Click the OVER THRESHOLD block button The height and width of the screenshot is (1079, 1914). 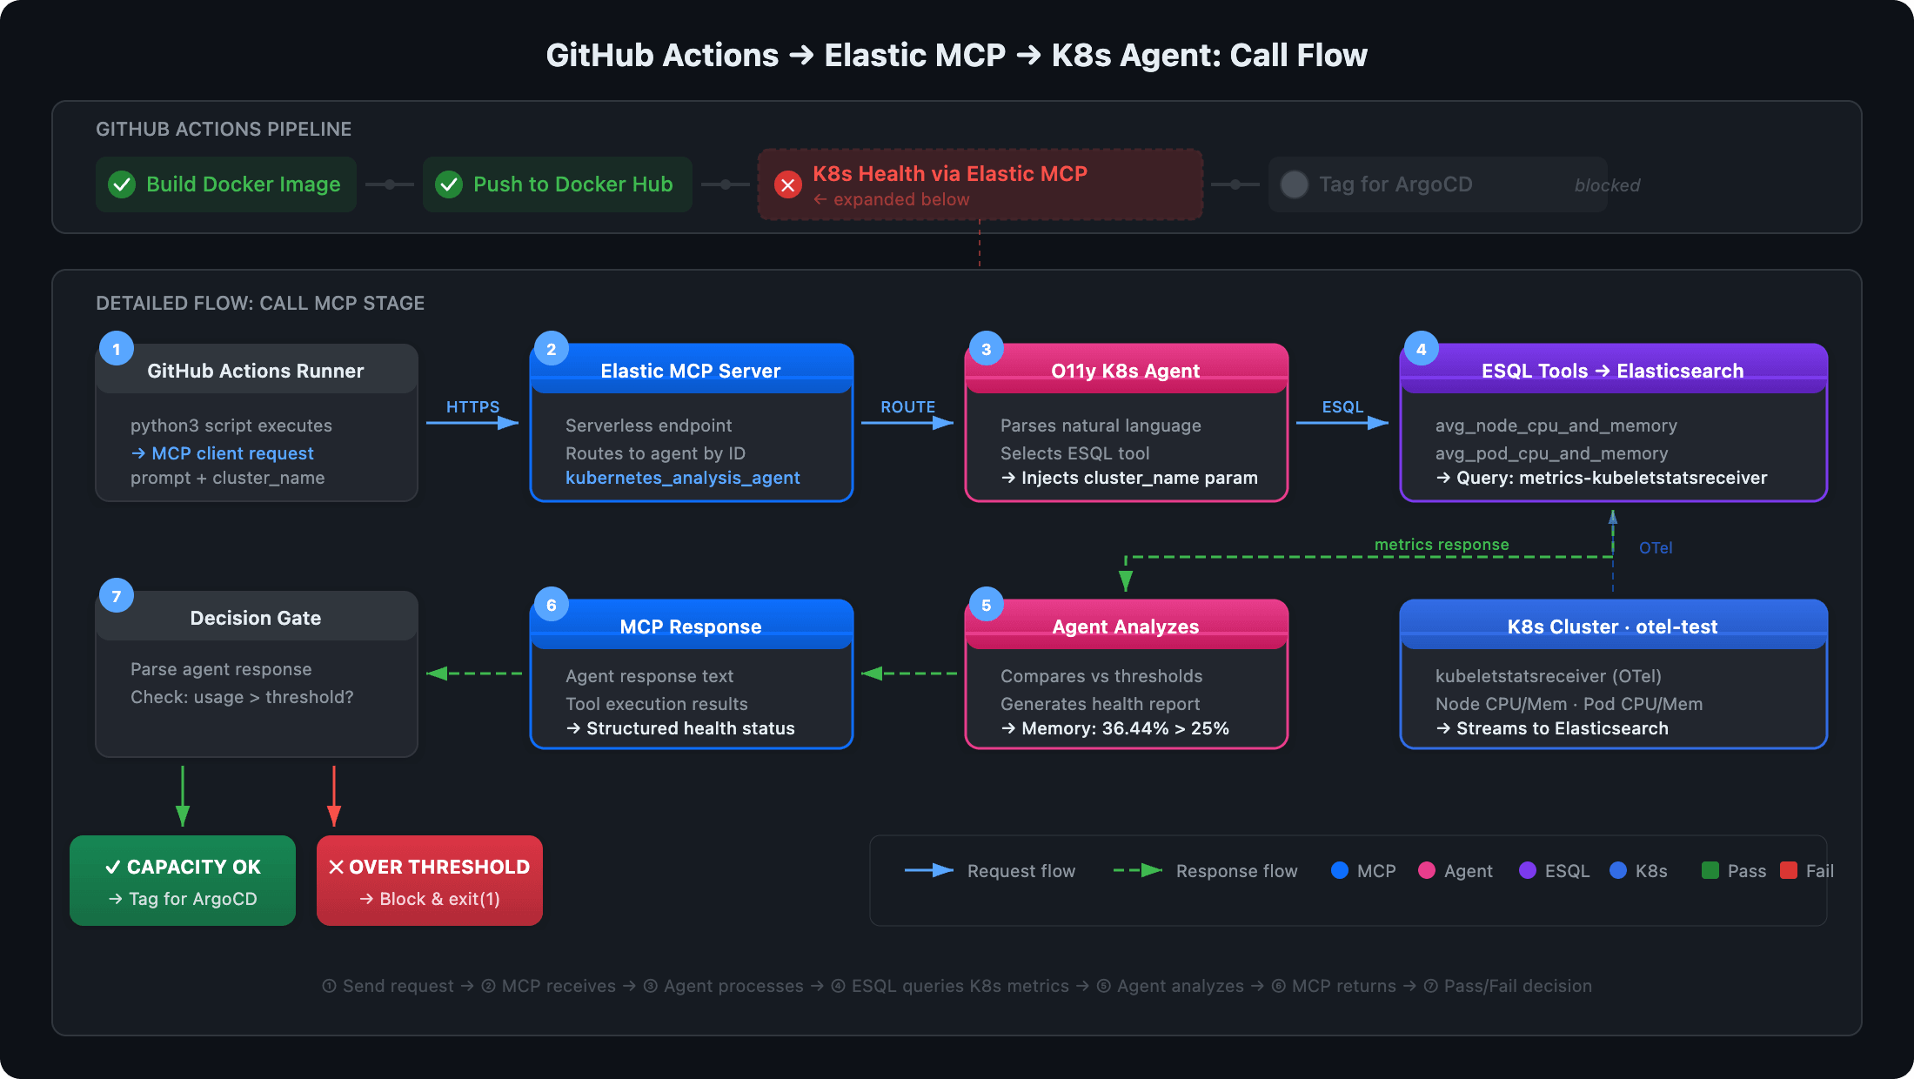pos(429,881)
